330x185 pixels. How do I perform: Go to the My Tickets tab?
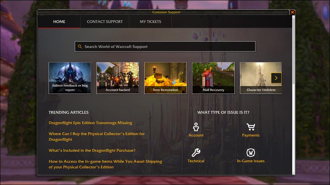click(x=150, y=22)
